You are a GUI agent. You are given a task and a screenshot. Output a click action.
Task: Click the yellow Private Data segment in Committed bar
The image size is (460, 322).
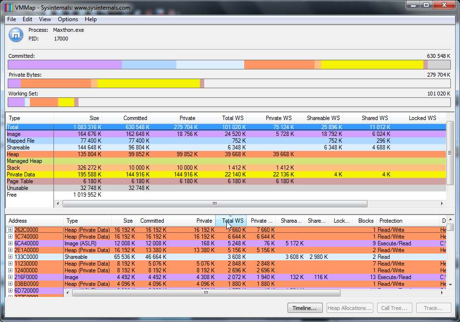(x=371, y=65)
